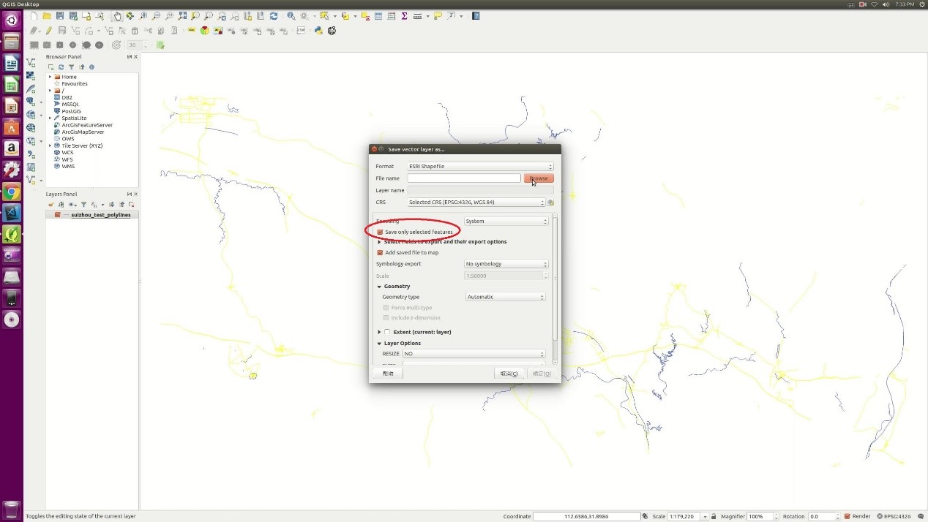Click the Save Project floppy icon

pyautogui.click(x=60, y=16)
